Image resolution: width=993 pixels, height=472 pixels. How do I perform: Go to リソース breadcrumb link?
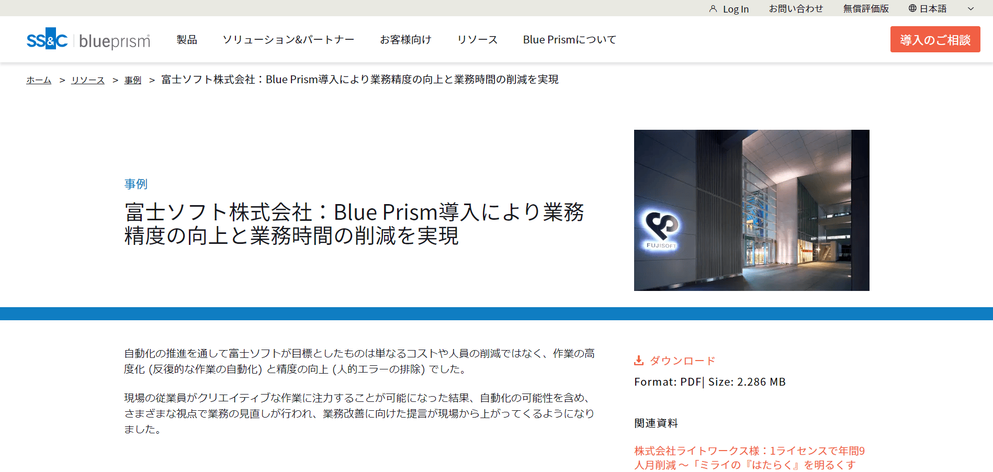point(88,80)
